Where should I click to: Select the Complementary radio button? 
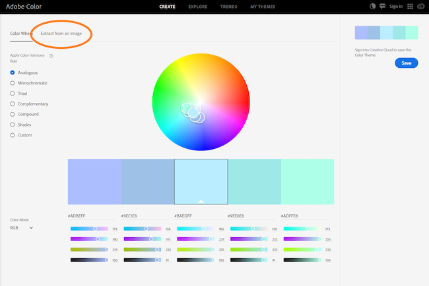click(x=13, y=104)
